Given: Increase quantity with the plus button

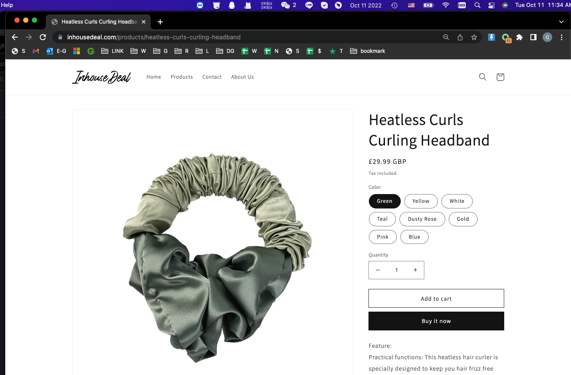Looking at the screenshot, I should coord(415,270).
